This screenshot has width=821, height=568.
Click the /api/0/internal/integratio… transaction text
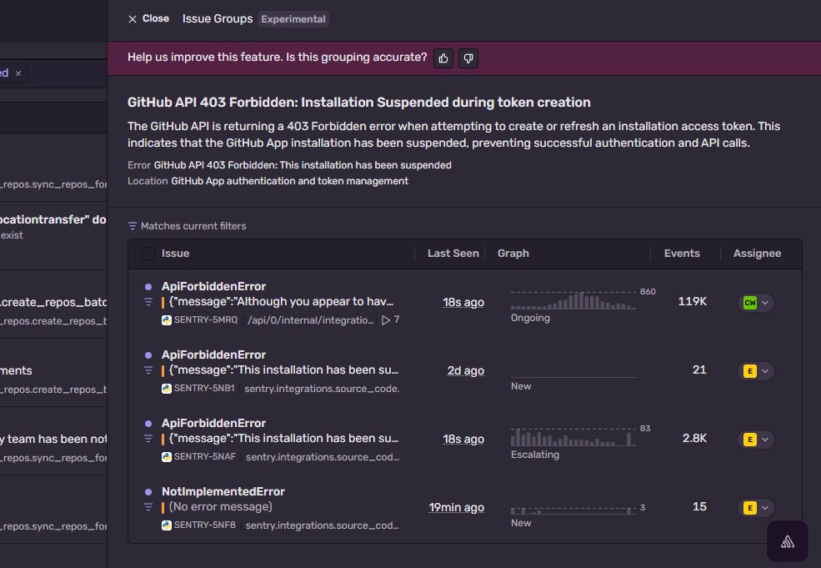[x=311, y=320]
